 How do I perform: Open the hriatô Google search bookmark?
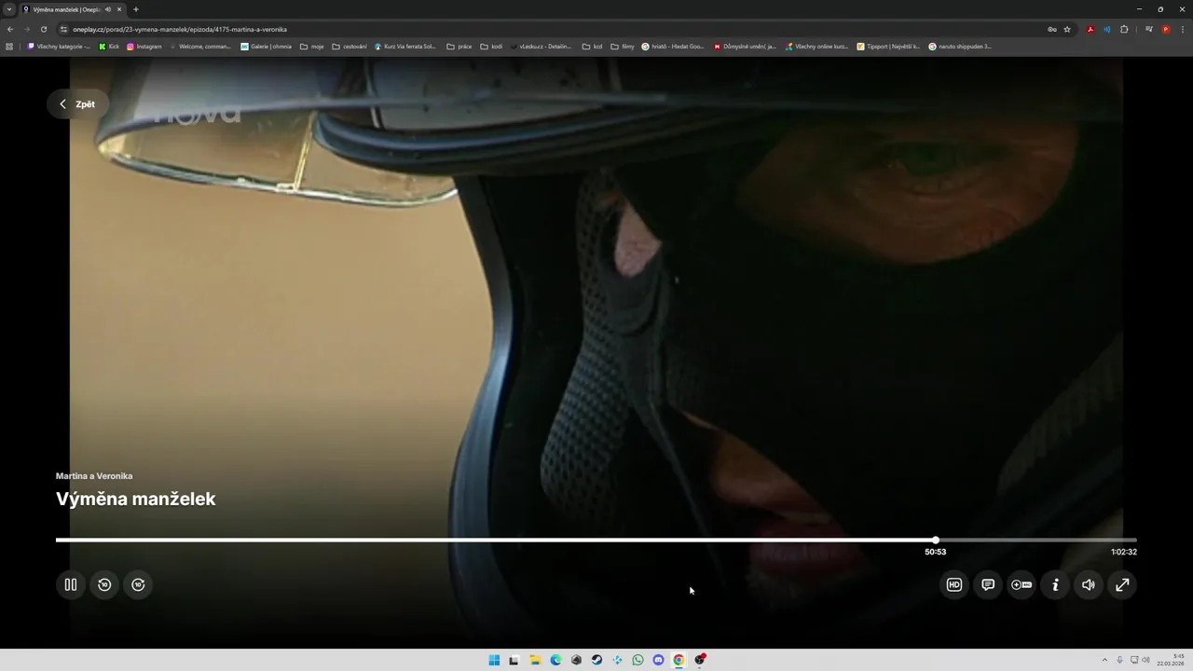(673, 46)
